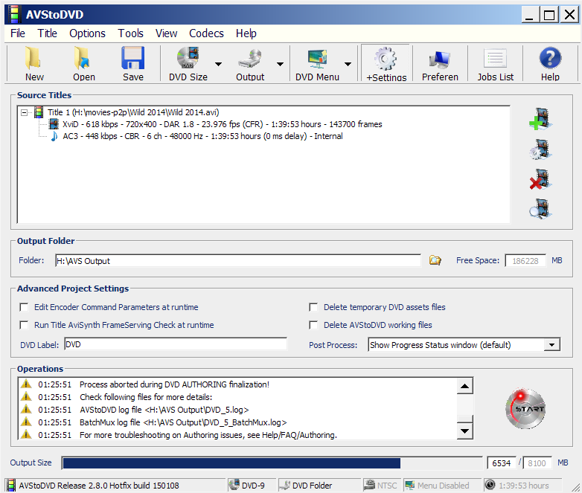The width and height of the screenshot is (582, 493).
Task: Remove title with the red X film icon
Action: [x=540, y=179]
